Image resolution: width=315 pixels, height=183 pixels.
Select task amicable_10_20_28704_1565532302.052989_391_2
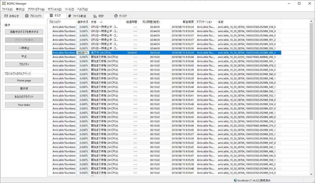point(164,40)
